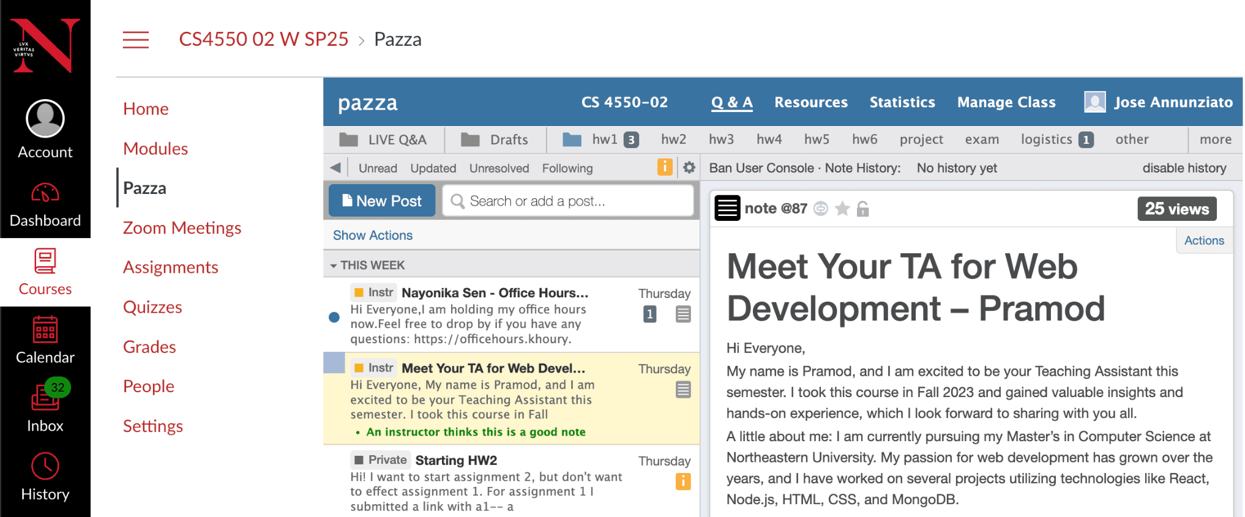Click the 25 views counter
Image resolution: width=1245 pixels, height=517 pixels.
tap(1176, 209)
